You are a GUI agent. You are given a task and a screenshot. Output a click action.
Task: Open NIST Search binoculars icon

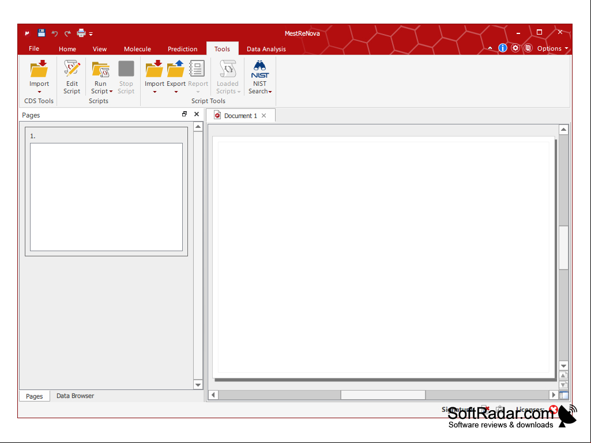tap(259, 69)
